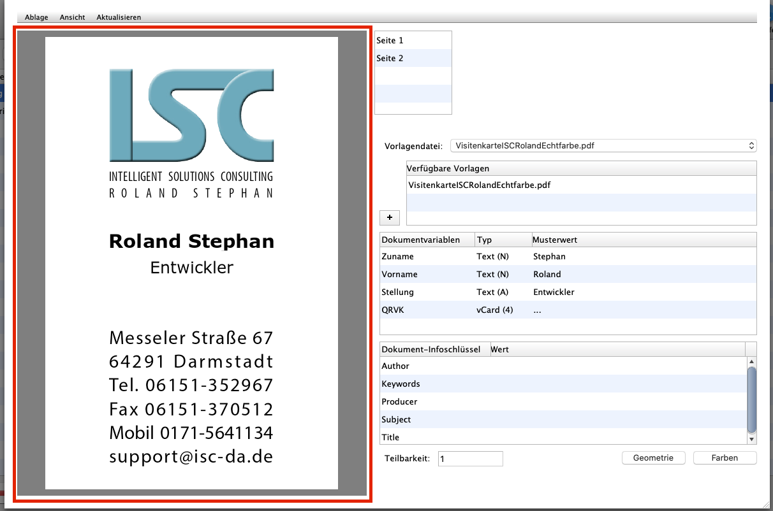Click the Typ column header
The height and width of the screenshot is (511, 773).
504,240
